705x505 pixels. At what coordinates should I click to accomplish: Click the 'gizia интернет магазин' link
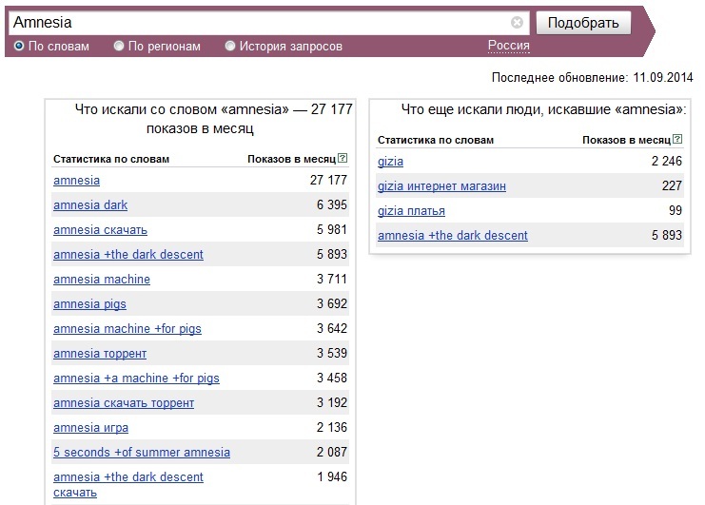tap(441, 186)
